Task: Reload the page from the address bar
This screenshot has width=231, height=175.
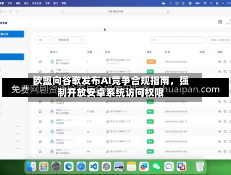Action: [x=168, y=12]
